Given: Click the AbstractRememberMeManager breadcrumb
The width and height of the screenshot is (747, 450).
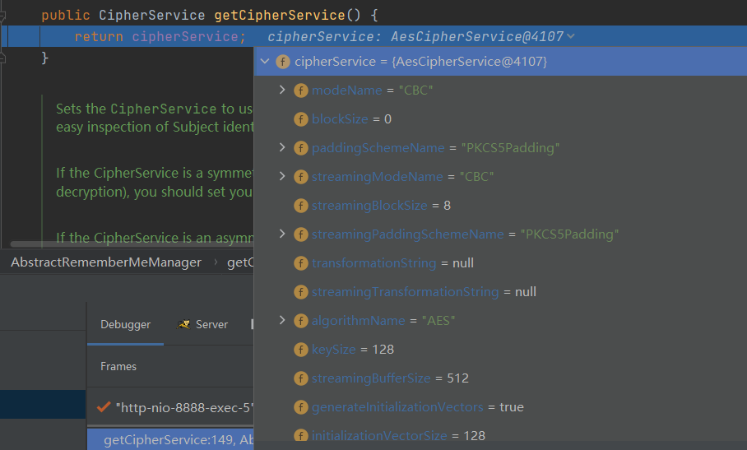Looking at the screenshot, I should [x=106, y=262].
